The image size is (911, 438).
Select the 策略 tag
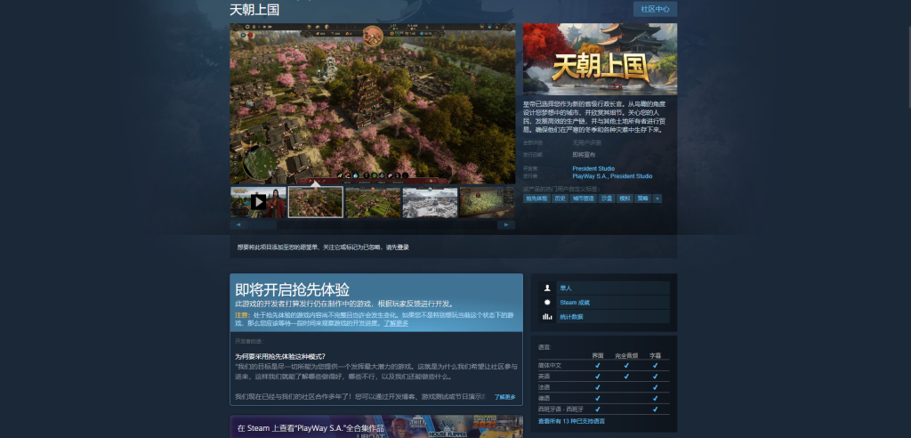tap(642, 199)
